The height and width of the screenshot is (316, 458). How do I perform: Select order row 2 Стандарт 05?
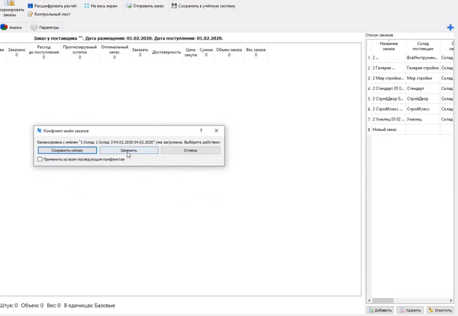tap(411, 88)
